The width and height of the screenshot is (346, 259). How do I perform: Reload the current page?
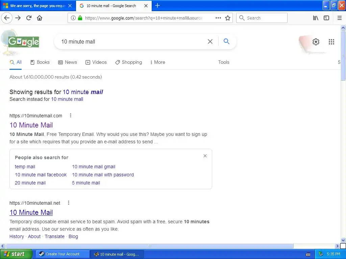[29, 18]
